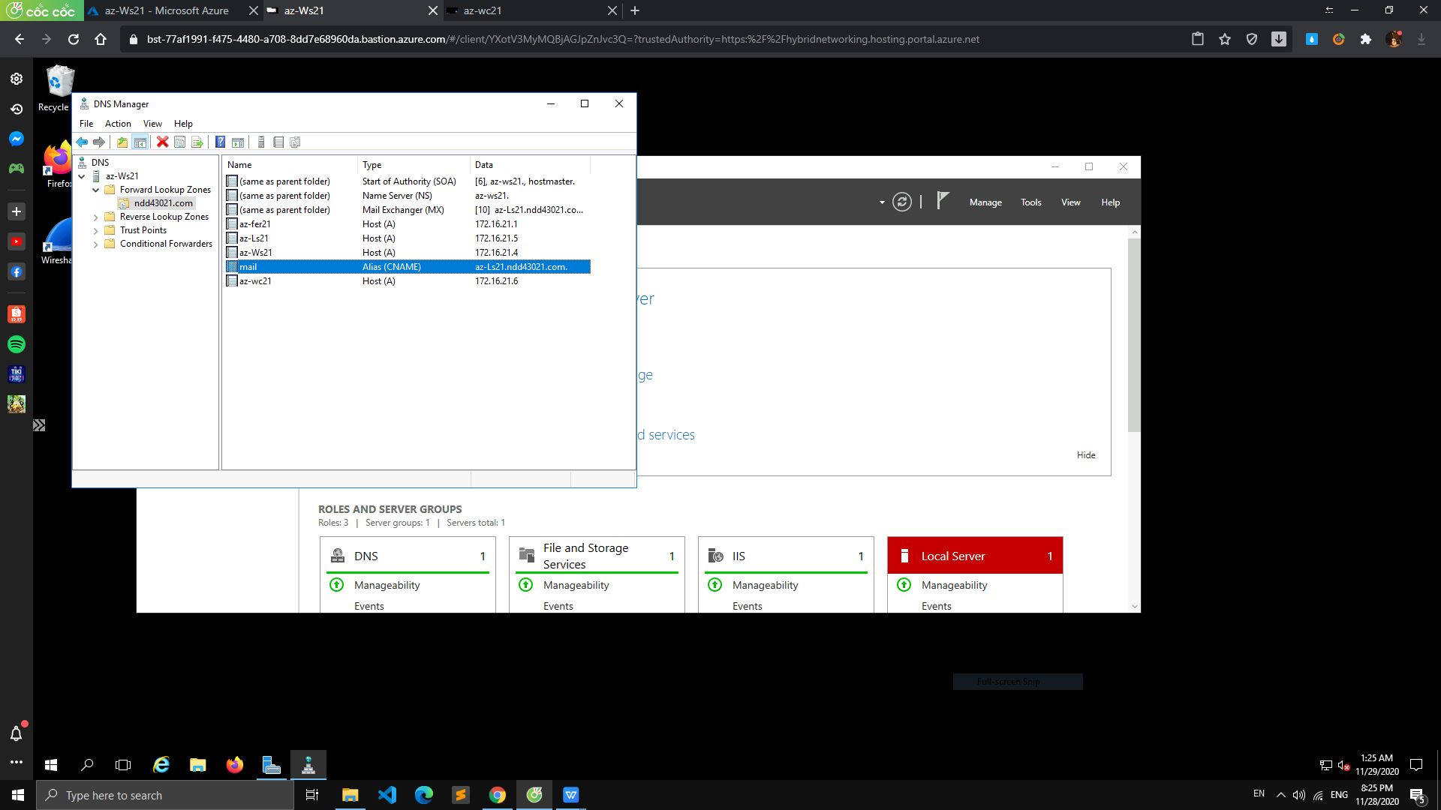
Task: Open Manageability link under DNS role tile
Action: [x=387, y=585]
